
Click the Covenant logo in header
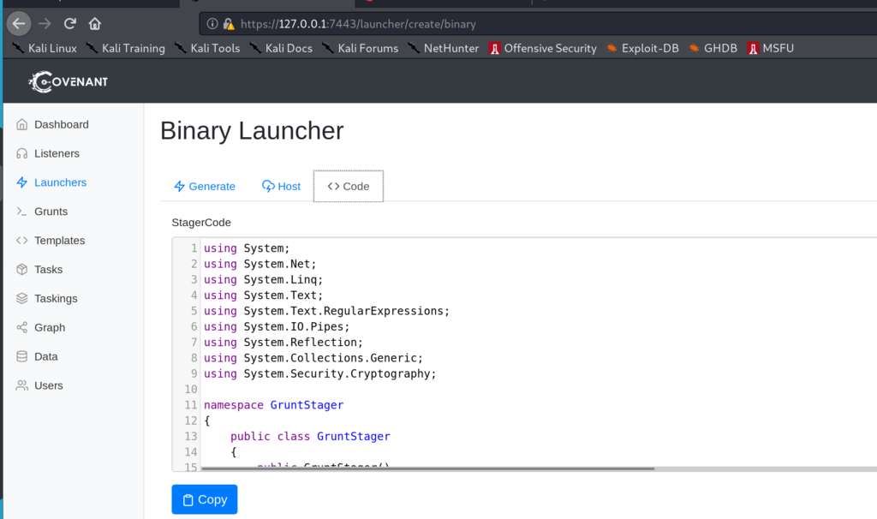(x=69, y=81)
